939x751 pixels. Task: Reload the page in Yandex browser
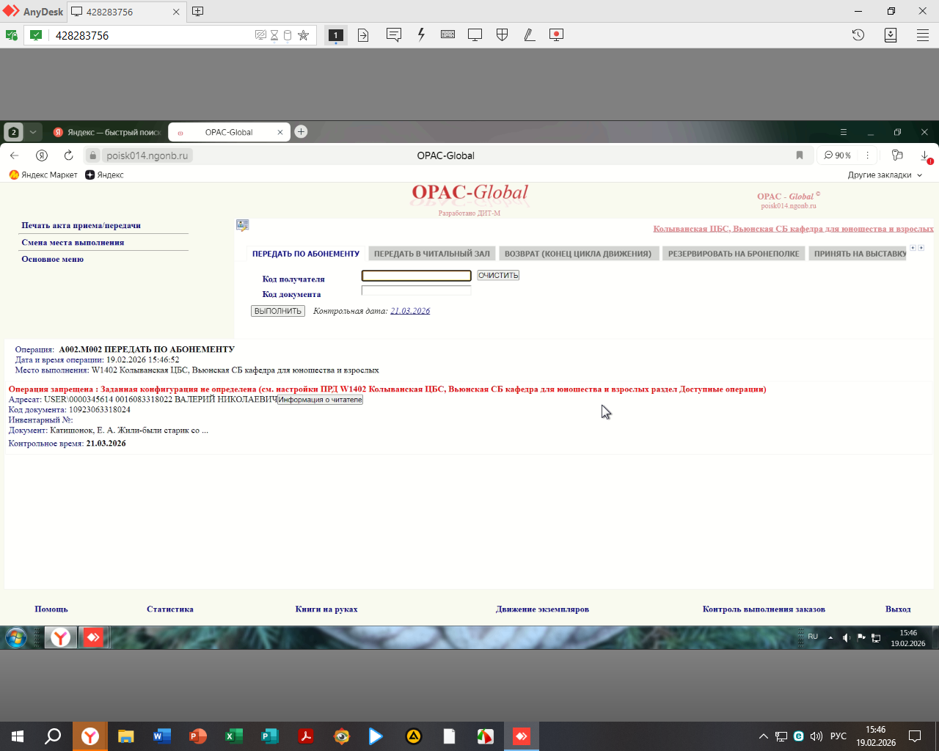click(68, 155)
